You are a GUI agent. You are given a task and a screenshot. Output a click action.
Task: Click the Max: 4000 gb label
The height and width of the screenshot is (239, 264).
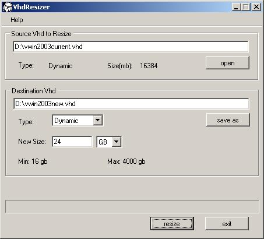point(126,161)
